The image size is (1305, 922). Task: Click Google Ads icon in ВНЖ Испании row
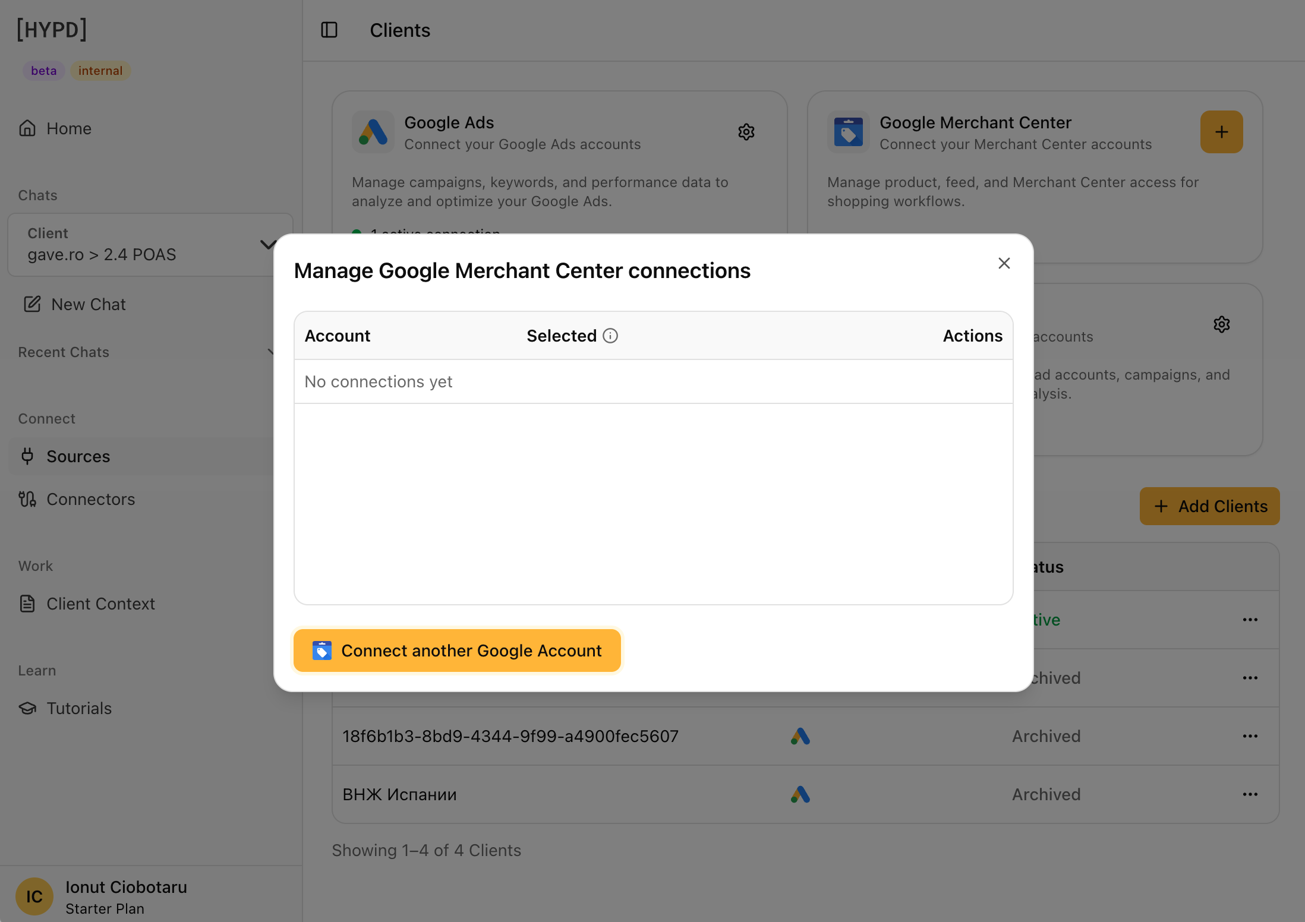tap(800, 794)
